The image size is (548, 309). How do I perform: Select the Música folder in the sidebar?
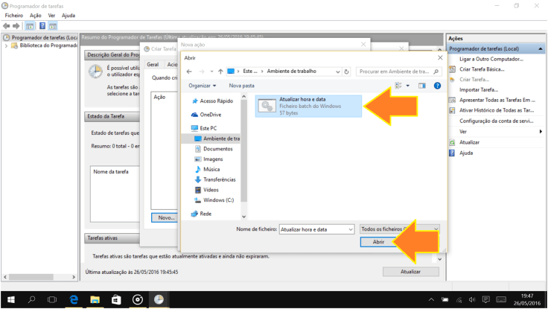211,169
